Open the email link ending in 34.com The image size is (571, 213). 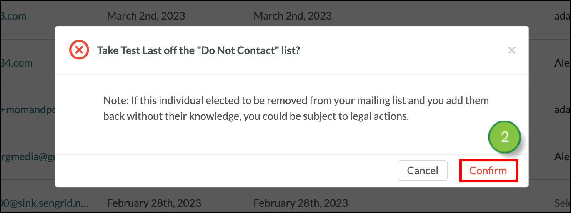[x=16, y=63]
